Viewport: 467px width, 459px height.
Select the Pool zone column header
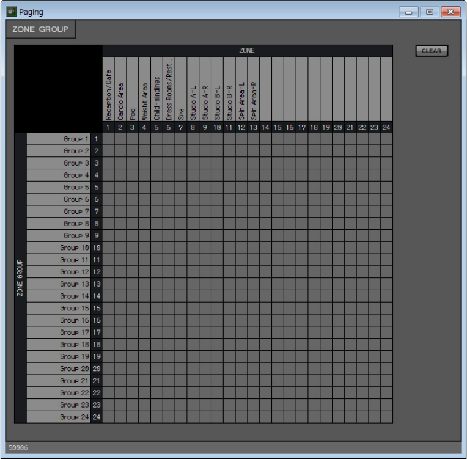coord(133,89)
